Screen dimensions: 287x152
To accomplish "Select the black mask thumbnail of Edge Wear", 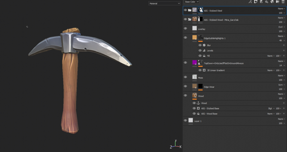I will pos(200,86).
